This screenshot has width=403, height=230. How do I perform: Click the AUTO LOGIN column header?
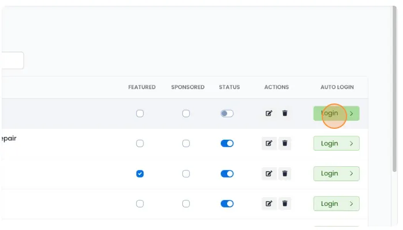(337, 87)
